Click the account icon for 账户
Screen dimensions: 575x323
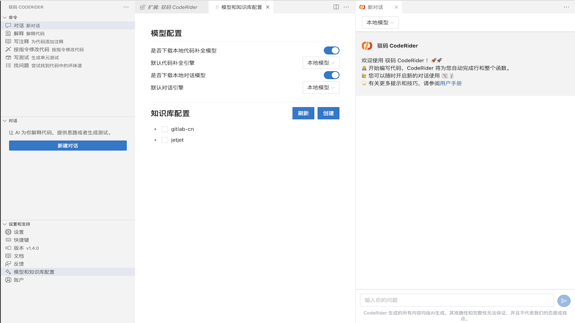(8, 280)
